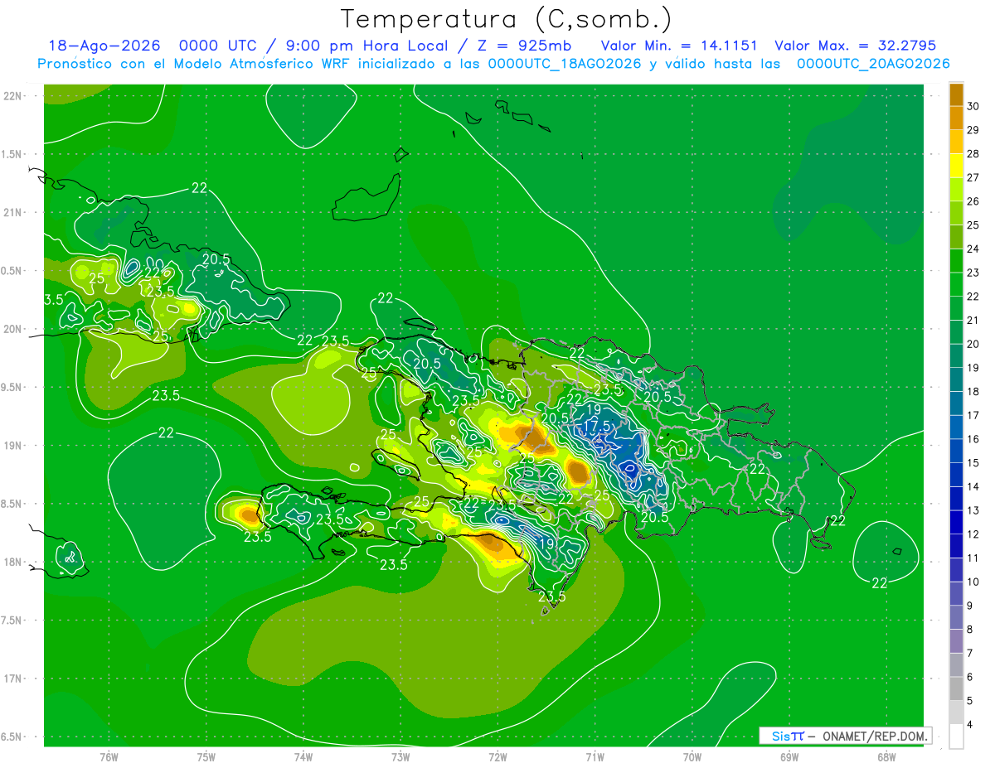Click legend value '30'
The height and width of the screenshot is (768, 995).
click(973, 106)
